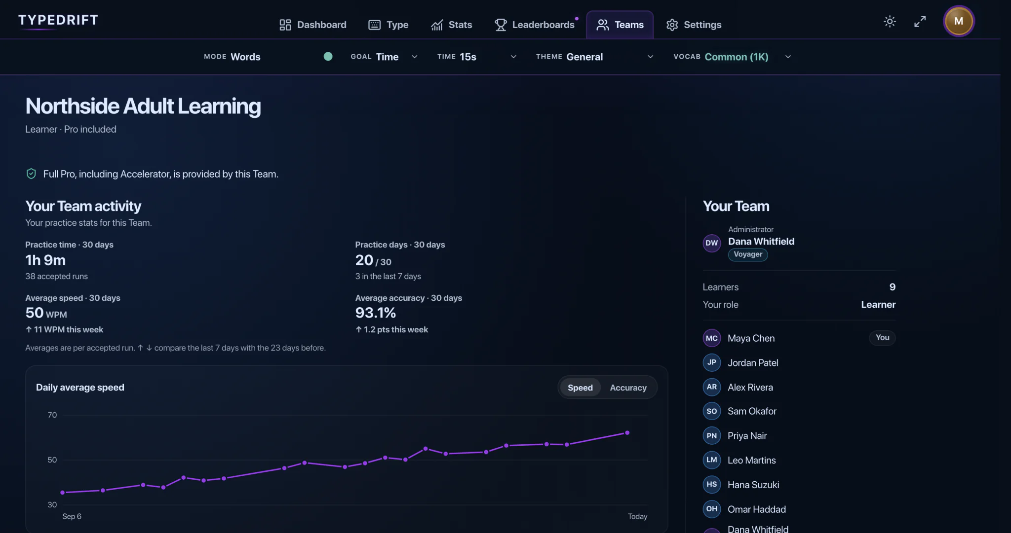Open the Settings tab
Screen dimensions: 1011x533
pyautogui.click(x=694, y=25)
